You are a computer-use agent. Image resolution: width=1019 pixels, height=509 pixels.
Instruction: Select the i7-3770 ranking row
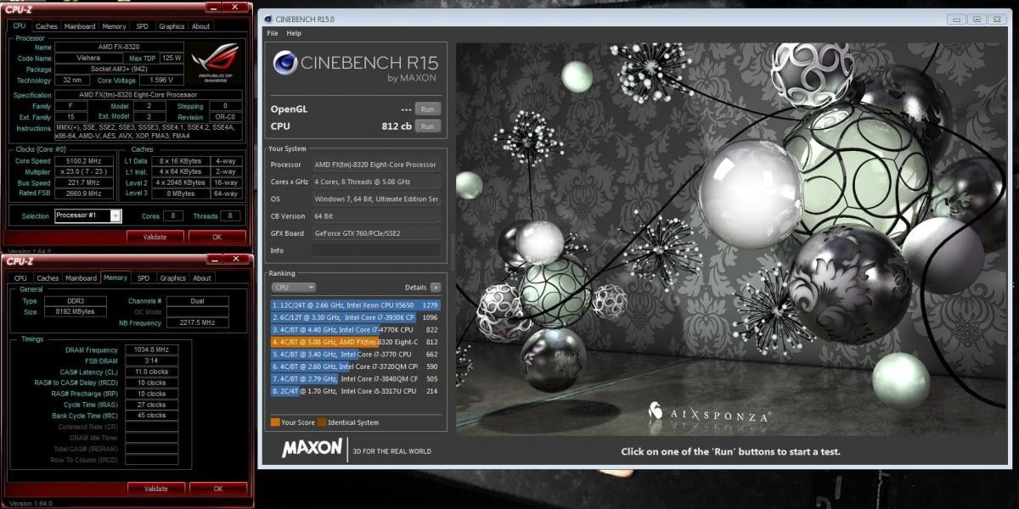click(x=356, y=354)
